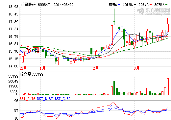The width and height of the screenshot is (171, 120).
Task: Click the 2月 month label
Action: [x=96, y=68]
